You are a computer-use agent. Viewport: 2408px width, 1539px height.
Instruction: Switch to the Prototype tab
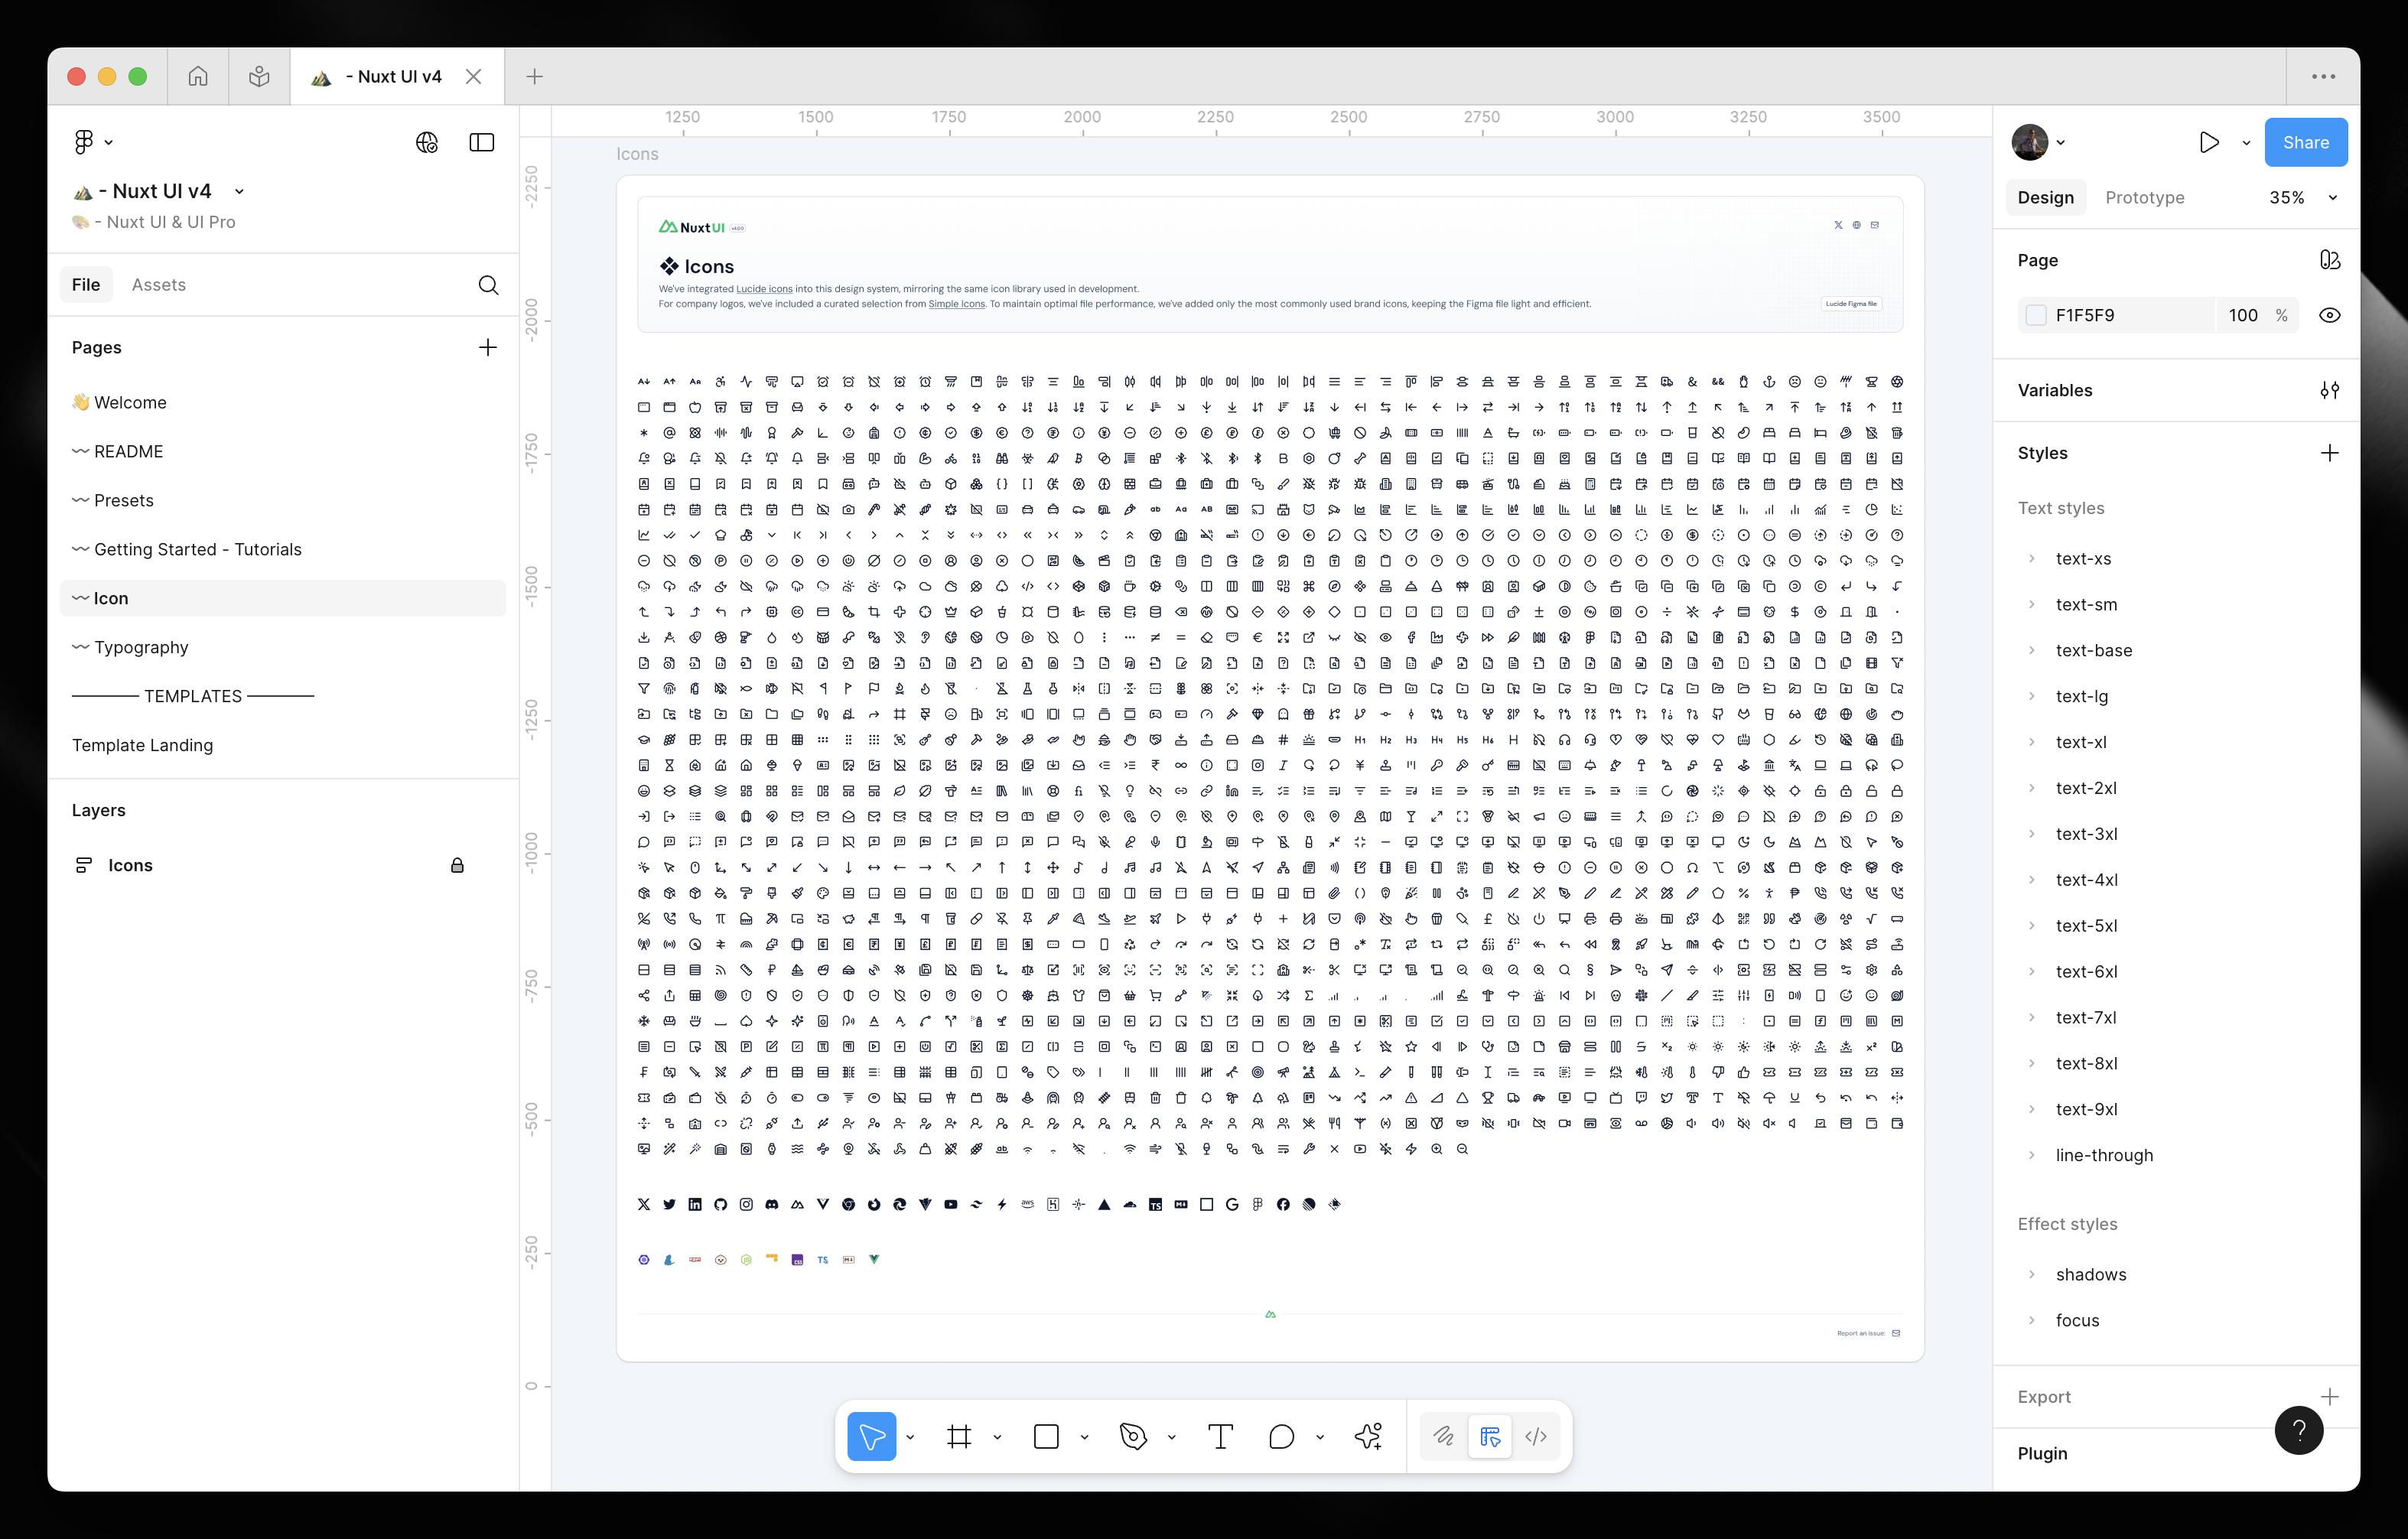click(2144, 198)
